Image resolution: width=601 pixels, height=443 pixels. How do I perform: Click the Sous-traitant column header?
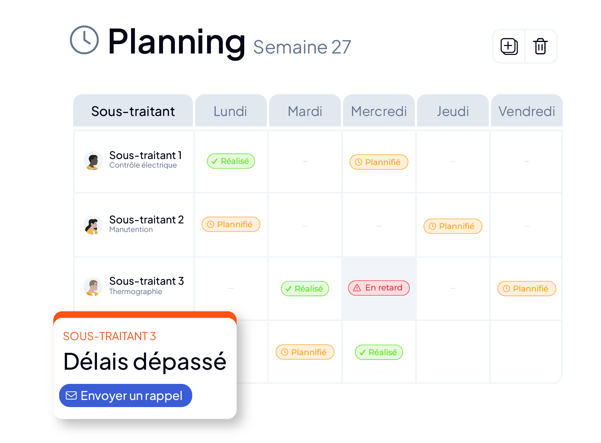click(x=133, y=111)
